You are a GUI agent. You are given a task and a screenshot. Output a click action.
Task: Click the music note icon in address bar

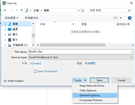(27, 10)
